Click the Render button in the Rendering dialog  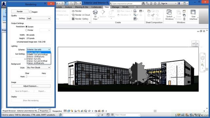pos(20,11)
